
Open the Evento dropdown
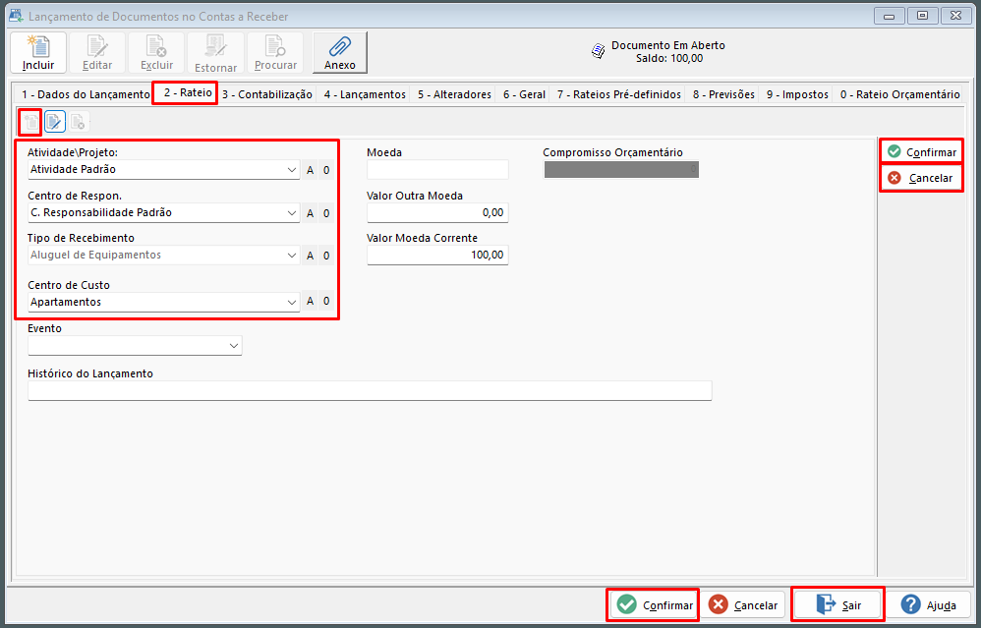pyautogui.click(x=234, y=345)
